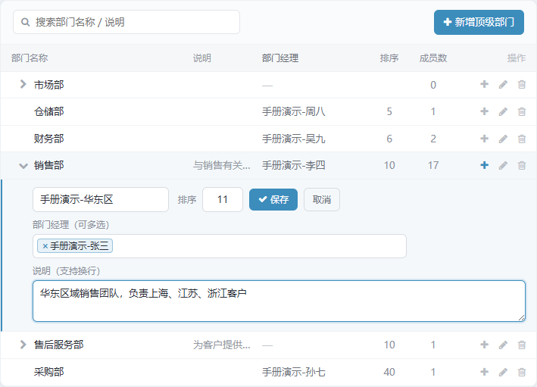Focus the department search box
Image resolution: width=537 pixels, height=387 pixels.
pos(126,22)
